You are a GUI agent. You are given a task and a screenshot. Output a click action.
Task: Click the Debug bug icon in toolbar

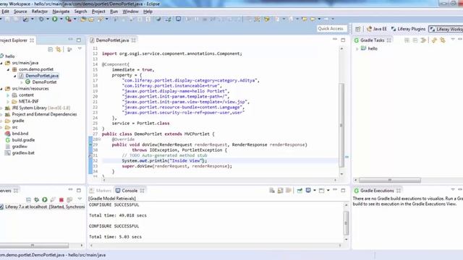click(x=41, y=19)
